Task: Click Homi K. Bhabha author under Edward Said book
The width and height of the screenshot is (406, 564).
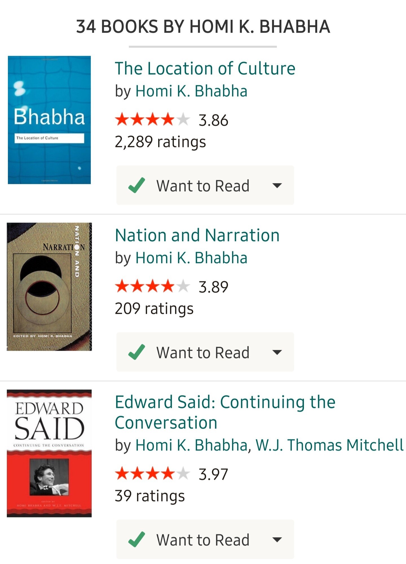Action: point(191,445)
